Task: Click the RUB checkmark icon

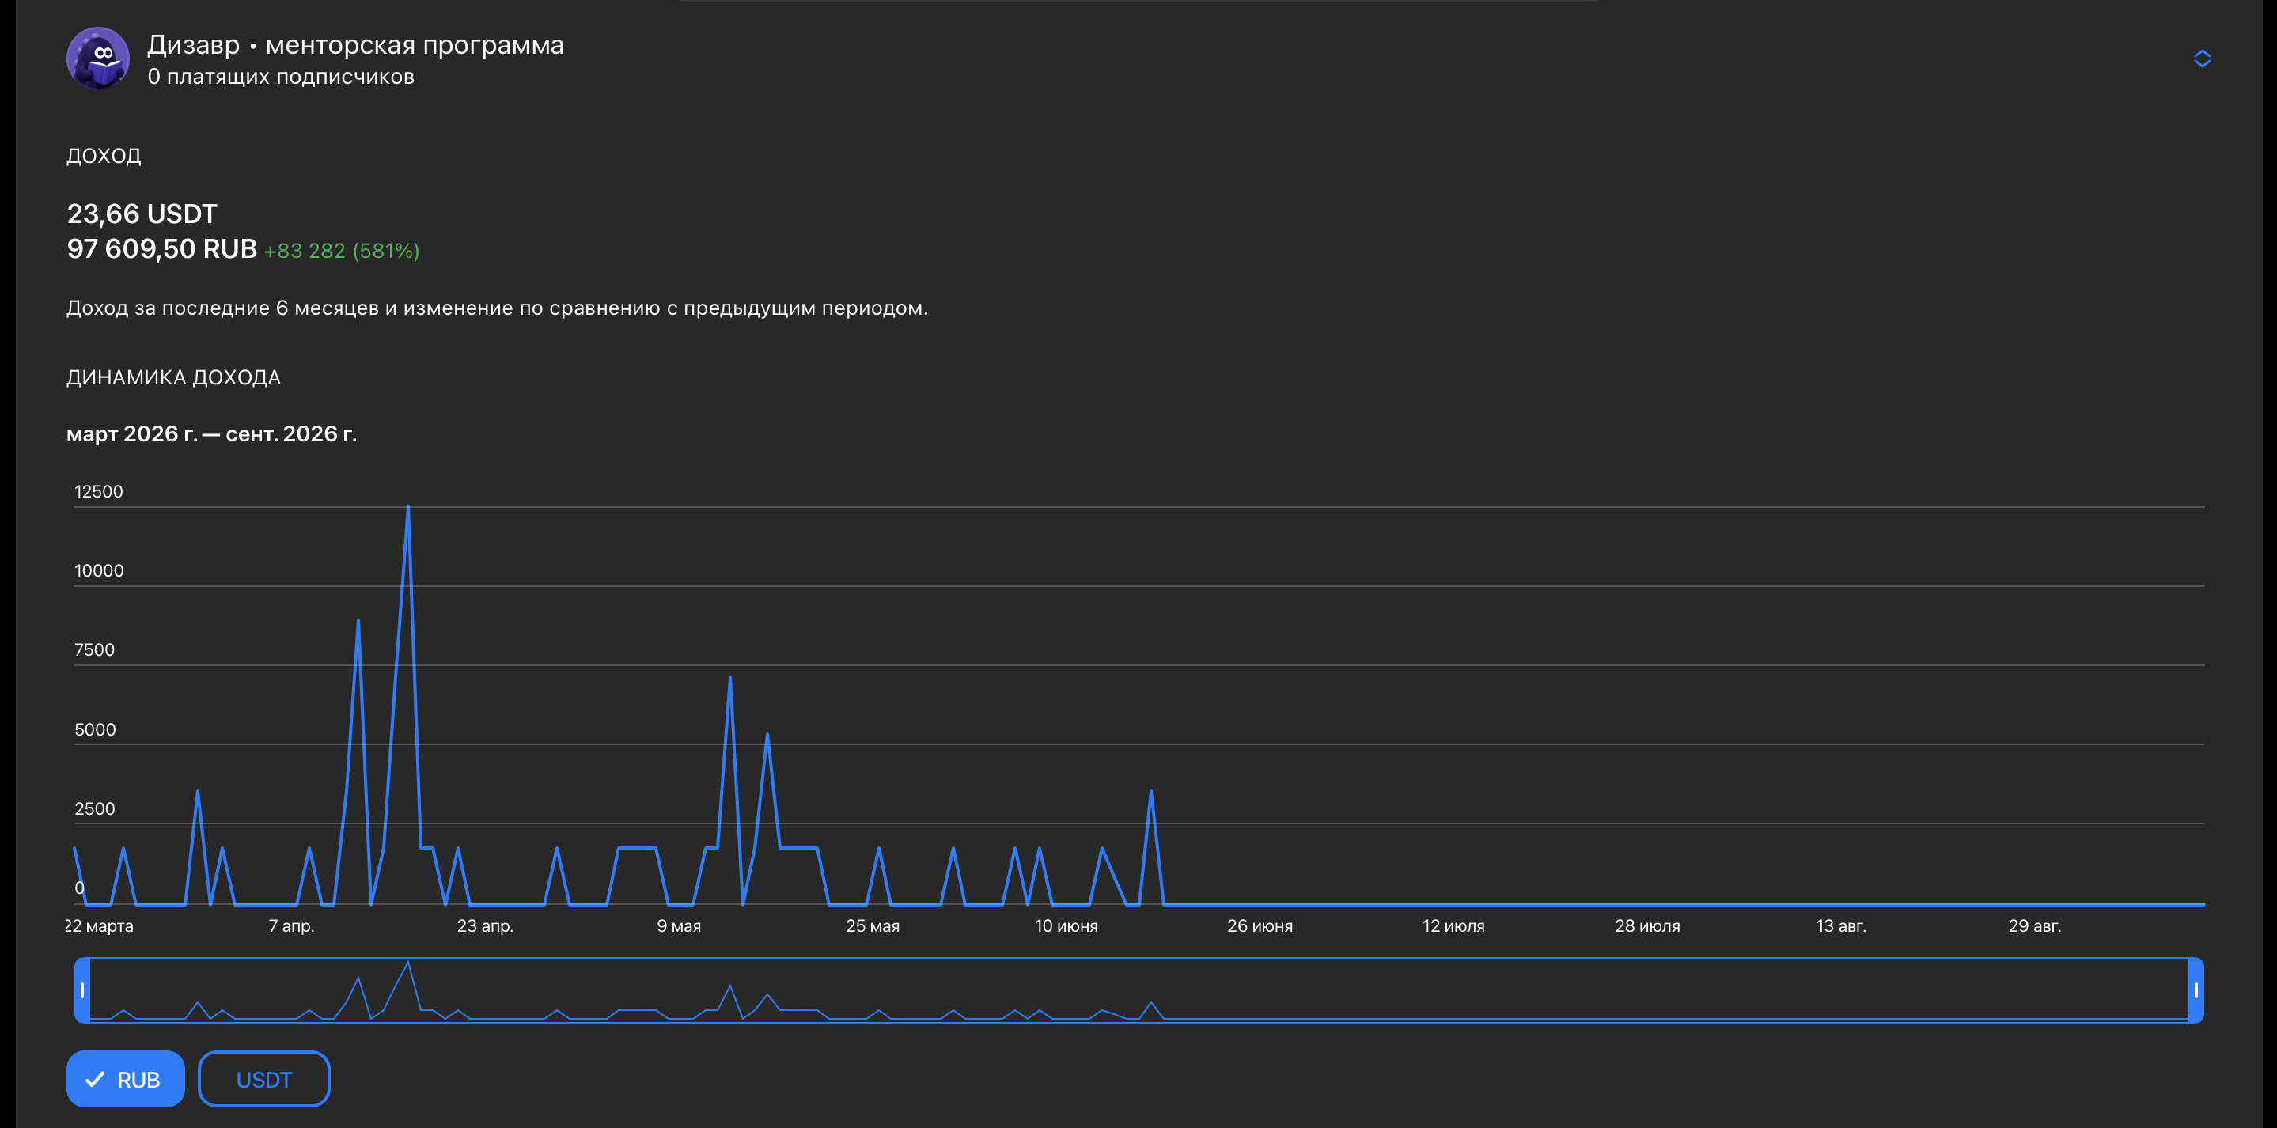Action: (95, 1080)
